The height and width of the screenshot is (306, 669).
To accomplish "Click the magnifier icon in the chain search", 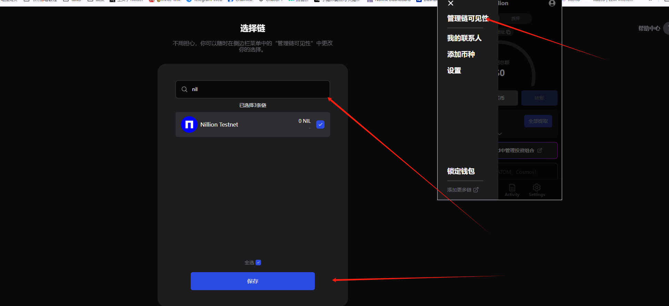I will (x=184, y=89).
